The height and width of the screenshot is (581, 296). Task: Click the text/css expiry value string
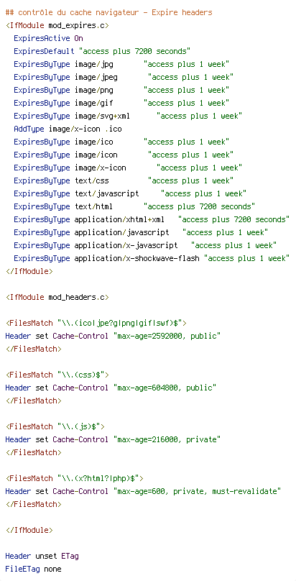(191, 181)
